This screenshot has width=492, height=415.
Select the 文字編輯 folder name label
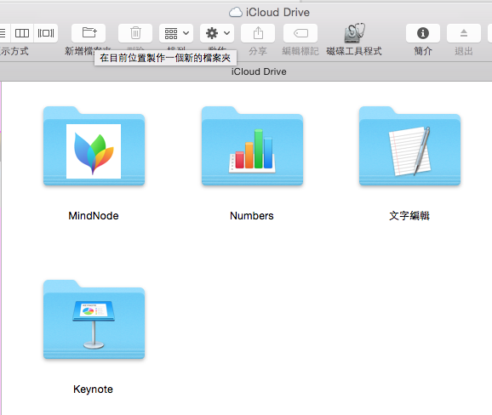pos(409,216)
